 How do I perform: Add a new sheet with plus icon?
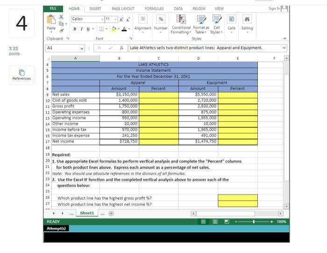111,213
